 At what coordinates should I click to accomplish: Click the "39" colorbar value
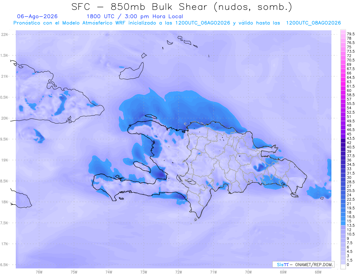point(349,151)
